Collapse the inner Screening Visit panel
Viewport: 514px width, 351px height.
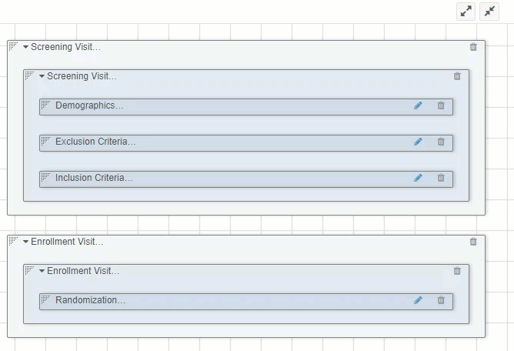pos(42,76)
